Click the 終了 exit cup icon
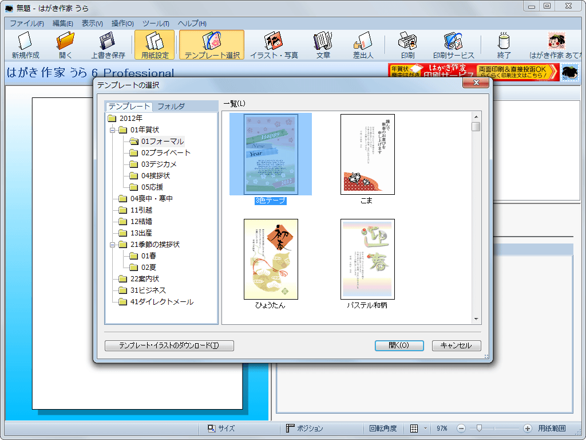 (x=504, y=45)
